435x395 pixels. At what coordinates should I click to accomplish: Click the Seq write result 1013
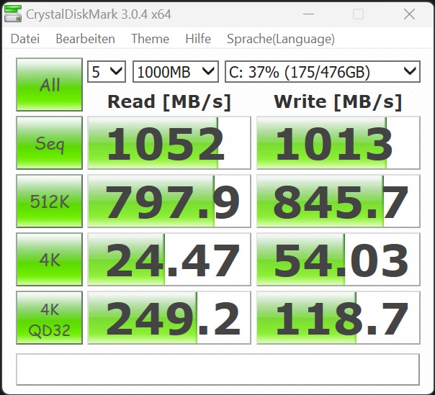tap(338, 142)
